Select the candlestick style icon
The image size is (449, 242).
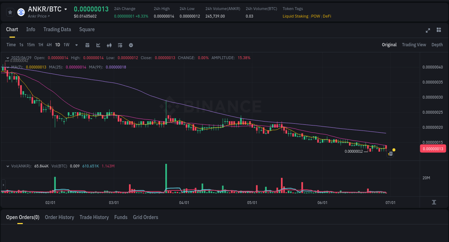point(109,45)
